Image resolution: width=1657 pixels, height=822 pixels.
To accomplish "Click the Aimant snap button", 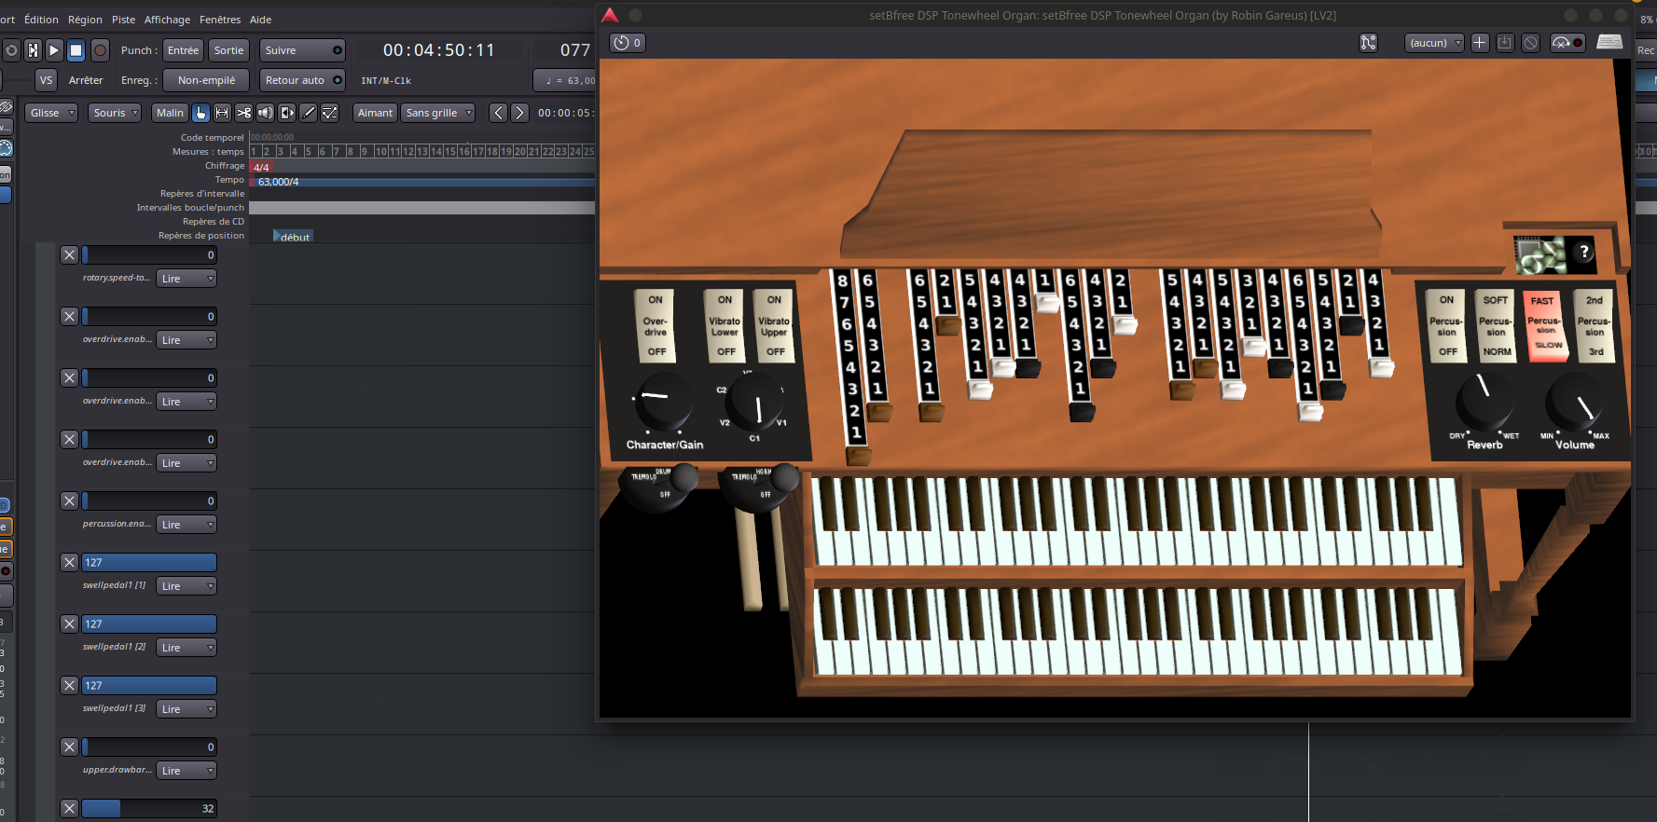I will [375, 113].
